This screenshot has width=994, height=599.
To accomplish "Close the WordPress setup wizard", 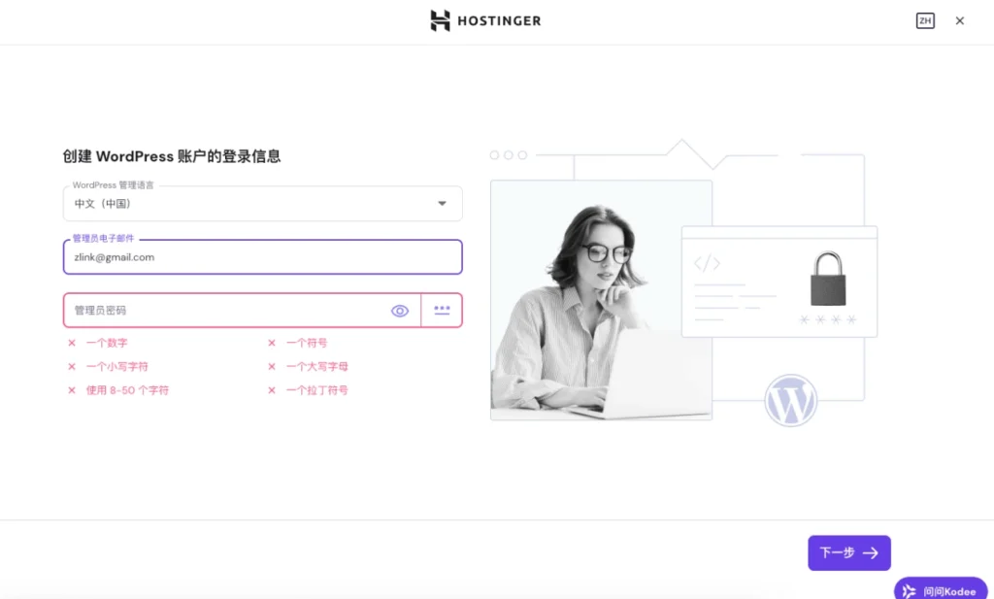I will click(960, 21).
